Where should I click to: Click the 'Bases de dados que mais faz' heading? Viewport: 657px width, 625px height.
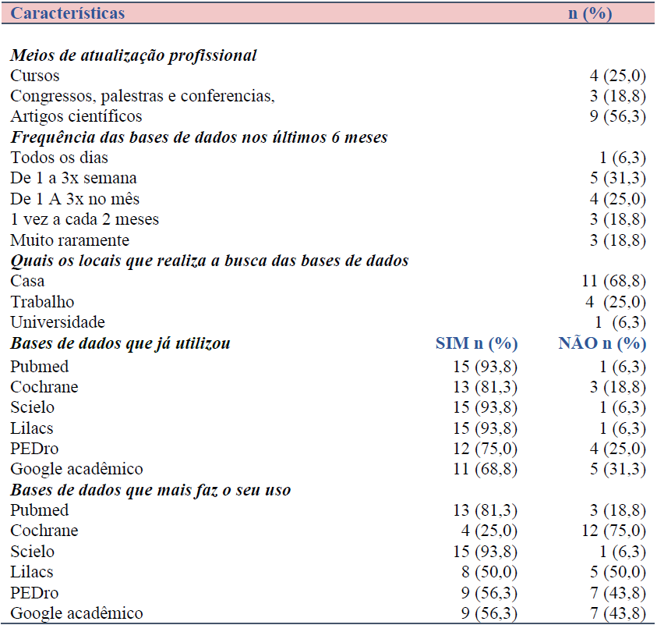150,490
